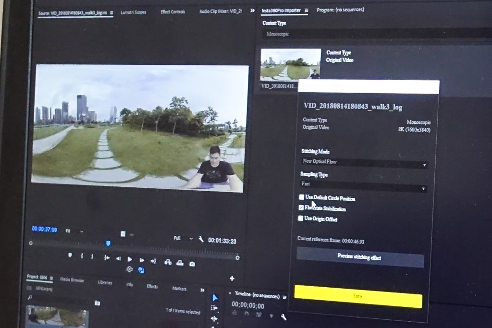492x328 pixels.
Task: Click the bin folder icon in Project panel
Action: [97, 303]
